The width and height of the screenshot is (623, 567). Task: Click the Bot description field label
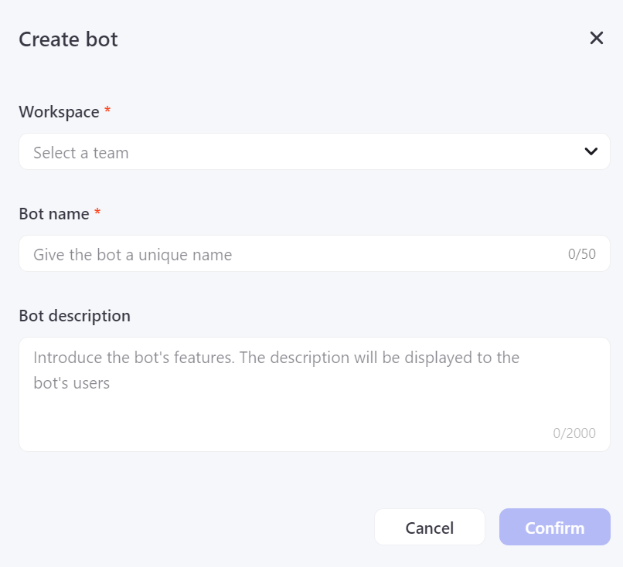coord(74,316)
